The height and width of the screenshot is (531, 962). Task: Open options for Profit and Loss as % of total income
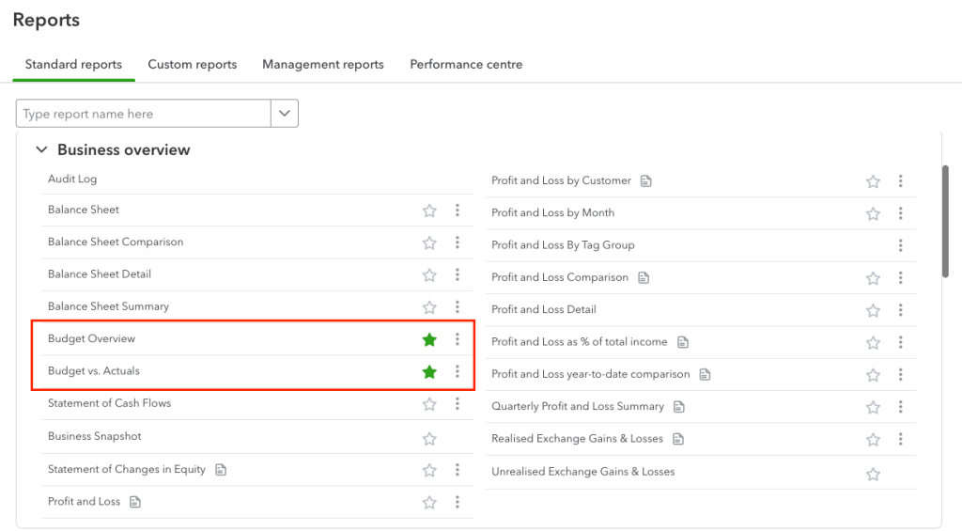(x=901, y=342)
